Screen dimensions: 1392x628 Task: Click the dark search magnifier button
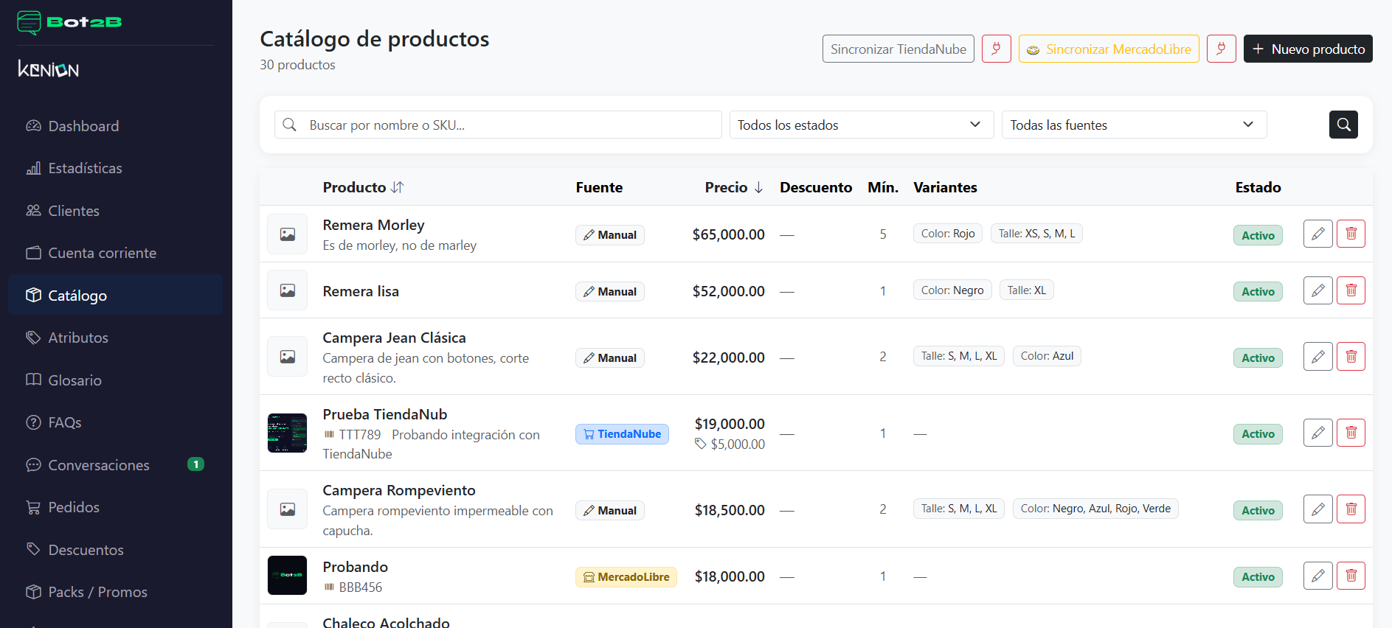[1343, 125]
